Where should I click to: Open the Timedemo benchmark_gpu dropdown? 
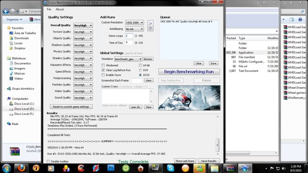point(128,59)
